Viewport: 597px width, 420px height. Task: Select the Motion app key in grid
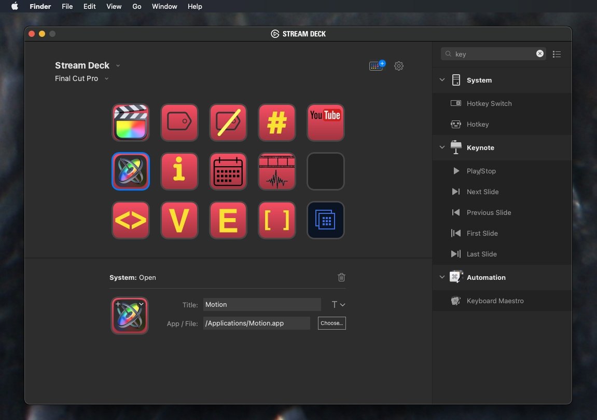pyautogui.click(x=131, y=171)
